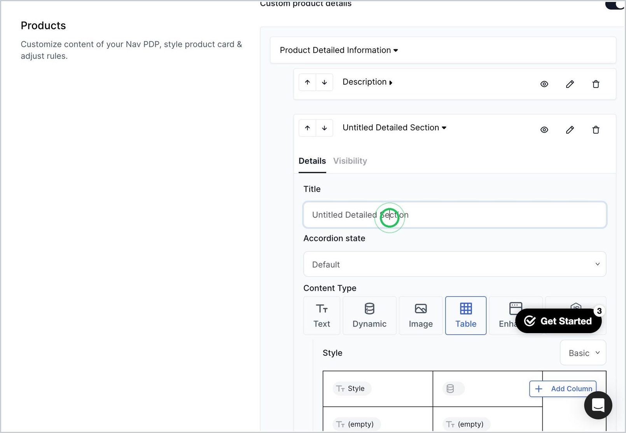The height and width of the screenshot is (433, 626).
Task: Delete the Untitled Detailed Section
Action: 595,130
